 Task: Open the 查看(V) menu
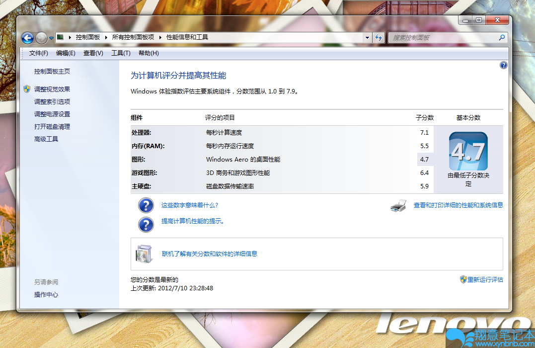(x=93, y=53)
